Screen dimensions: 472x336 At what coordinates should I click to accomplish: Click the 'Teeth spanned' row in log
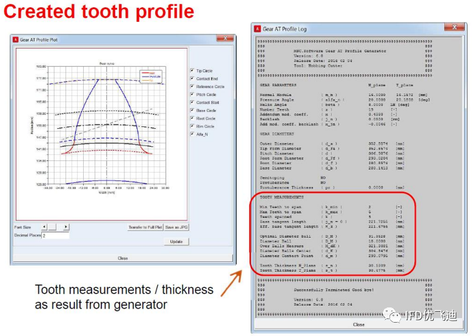click(331, 217)
